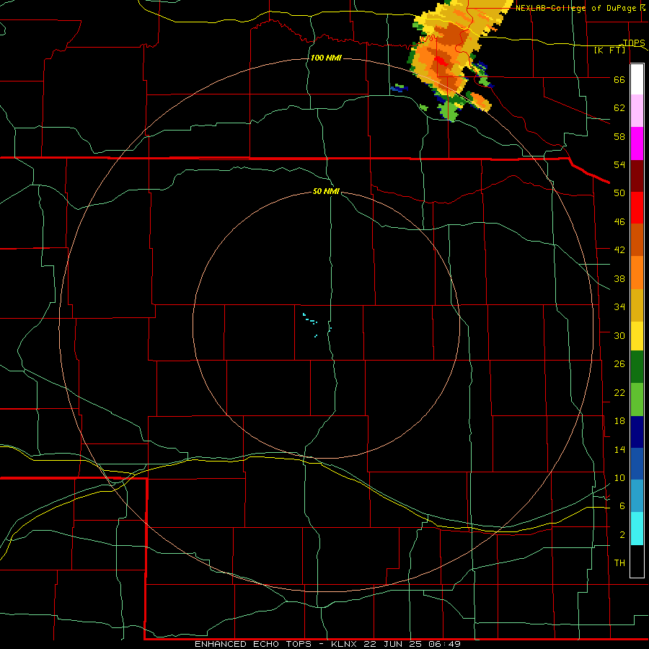Click the '100 NMI' range ring label
The height and width of the screenshot is (649, 649).
(x=326, y=58)
